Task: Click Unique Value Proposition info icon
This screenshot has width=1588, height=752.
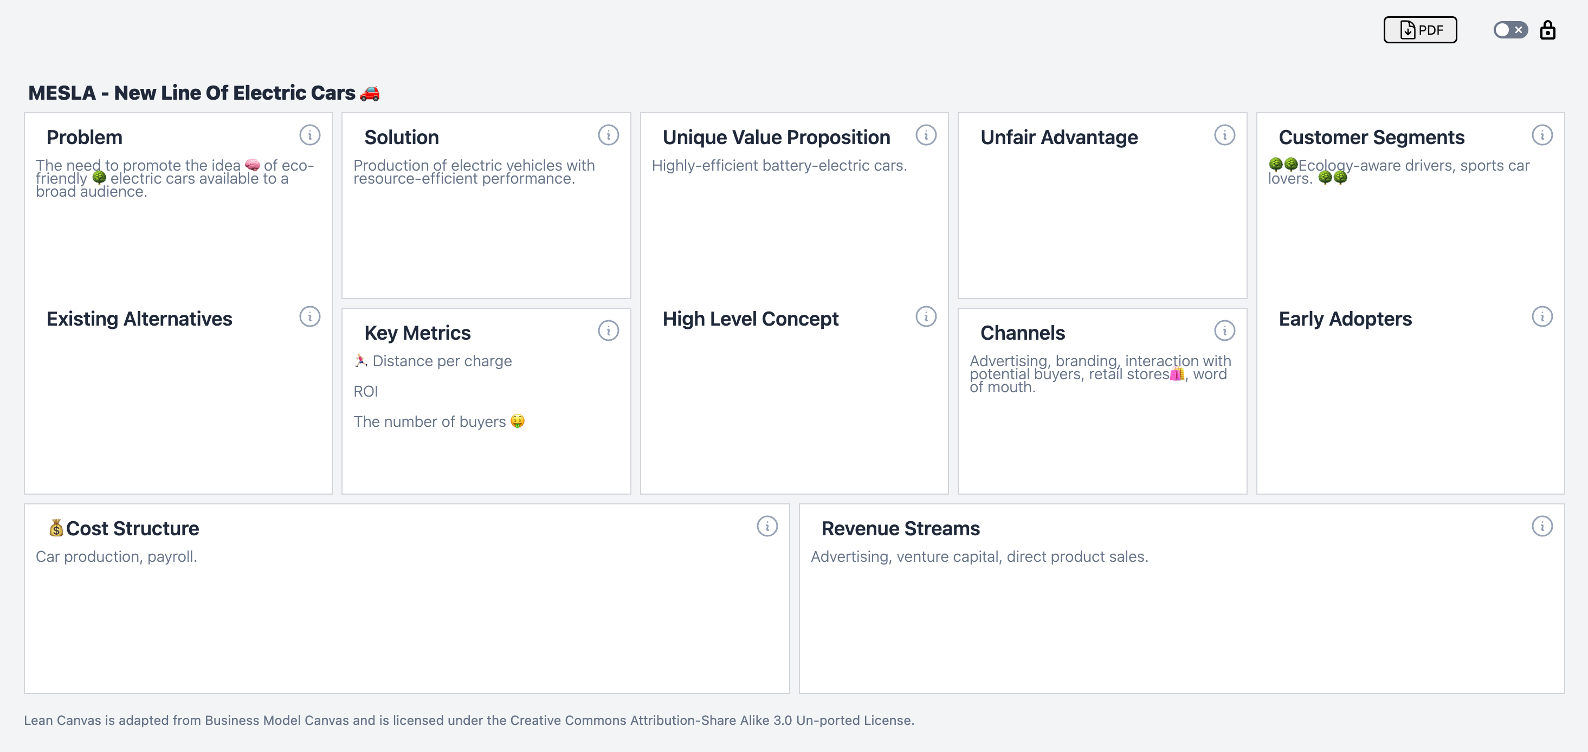Action: pyautogui.click(x=925, y=135)
